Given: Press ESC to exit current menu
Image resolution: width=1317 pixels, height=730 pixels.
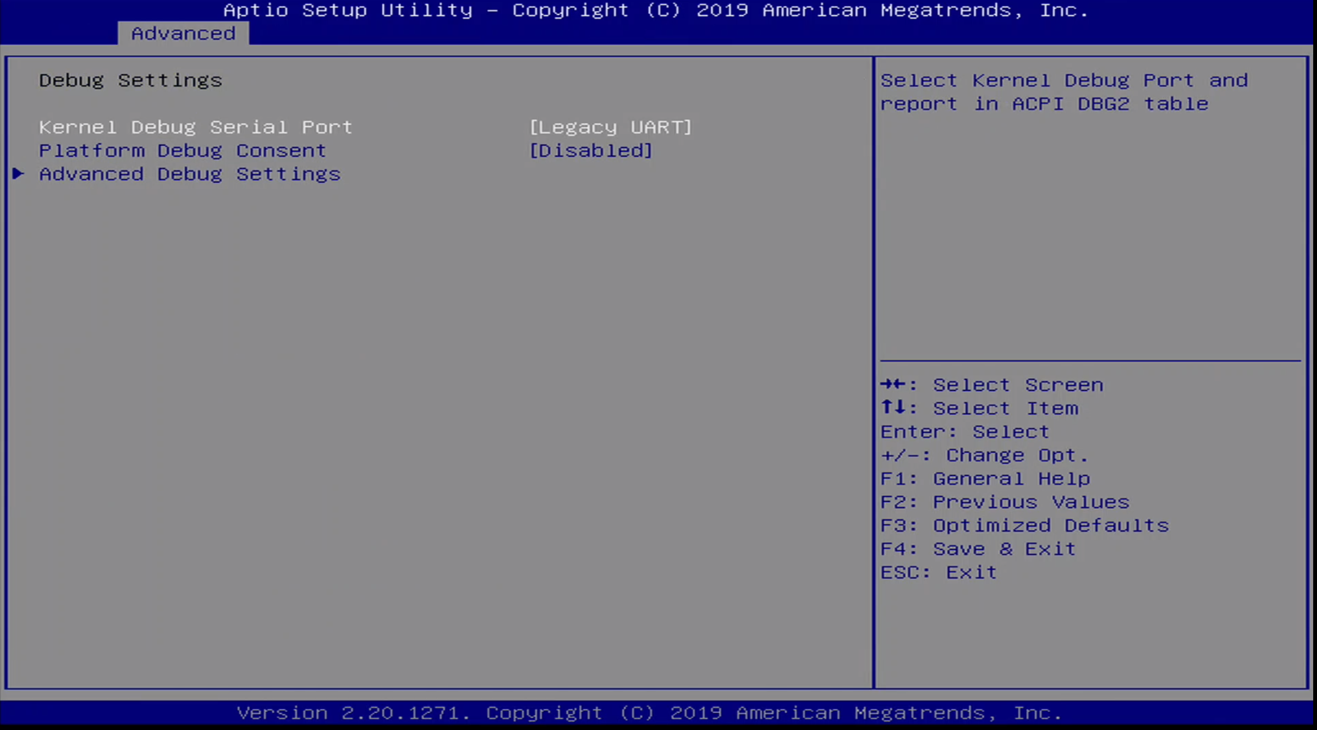Looking at the screenshot, I should click(x=939, y=571).
